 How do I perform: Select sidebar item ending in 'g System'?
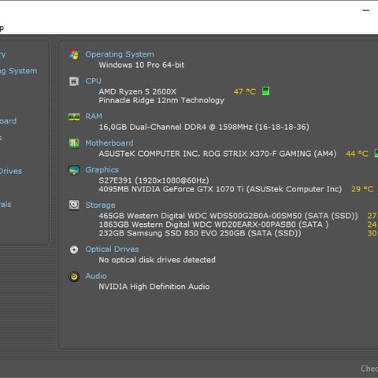(x=19, y=71)
